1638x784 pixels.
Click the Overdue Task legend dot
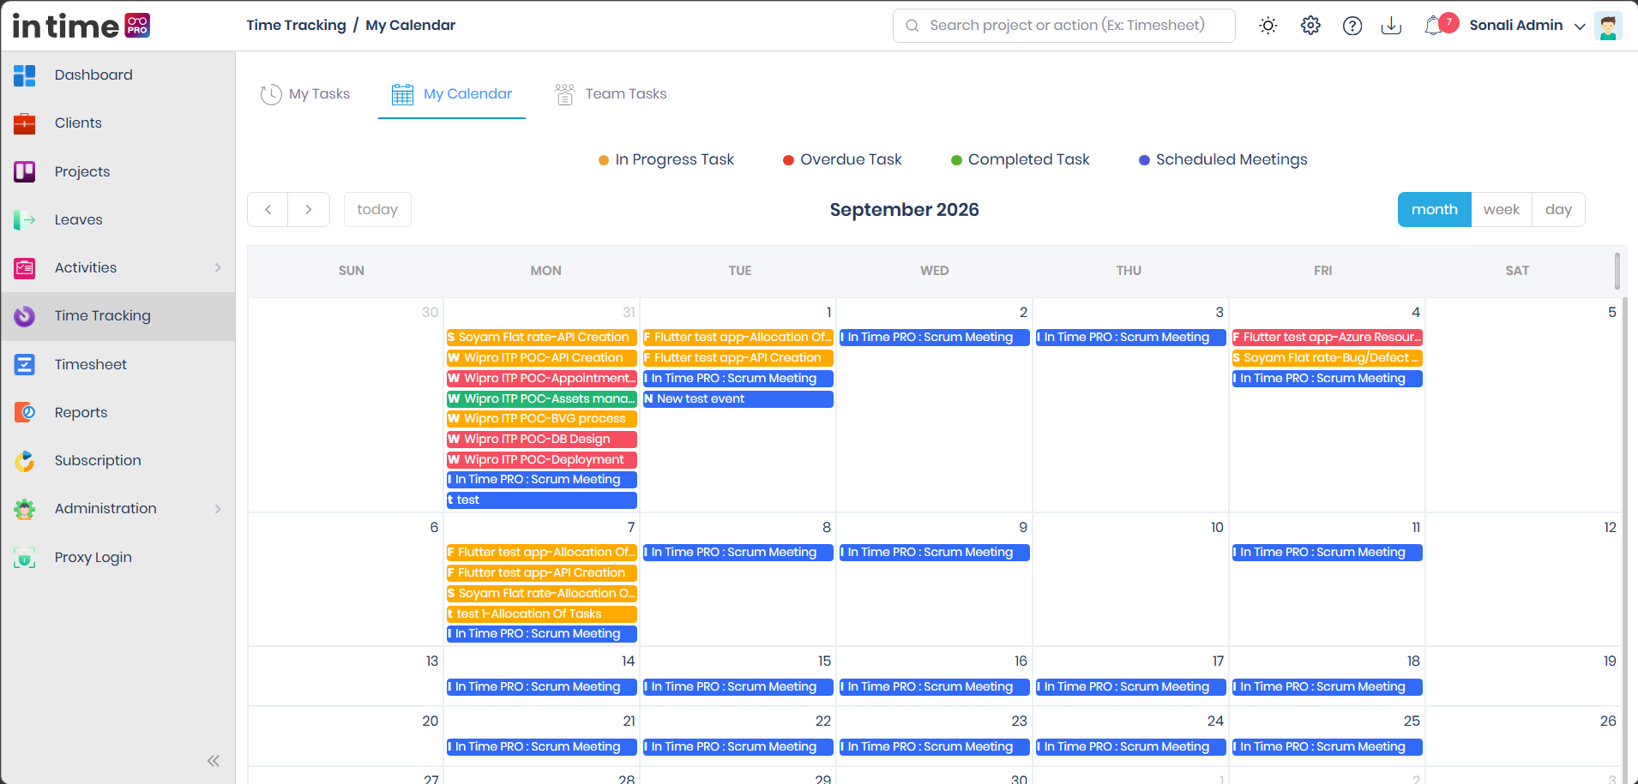tap(788, 160)
